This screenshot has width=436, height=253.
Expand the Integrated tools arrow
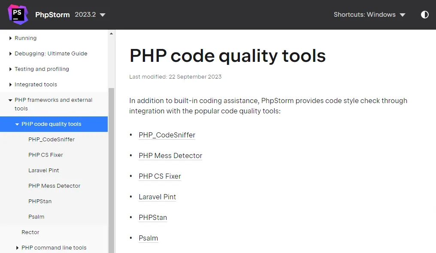pyautogui.click(x=10, y=84)
